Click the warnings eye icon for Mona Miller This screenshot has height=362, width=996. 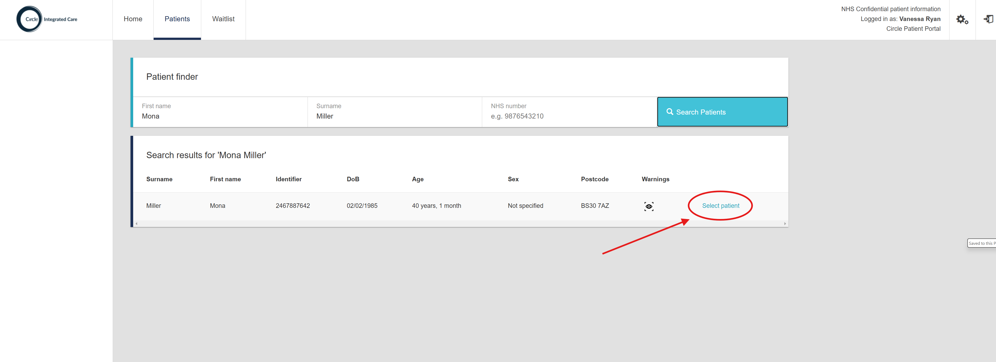(649, 206)
